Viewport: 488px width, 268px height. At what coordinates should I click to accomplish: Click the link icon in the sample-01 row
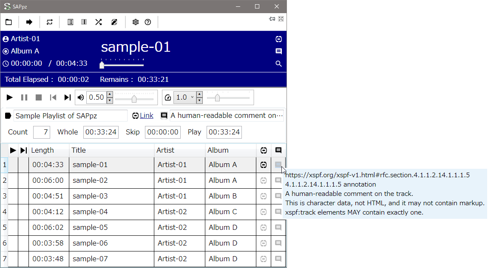264,165
